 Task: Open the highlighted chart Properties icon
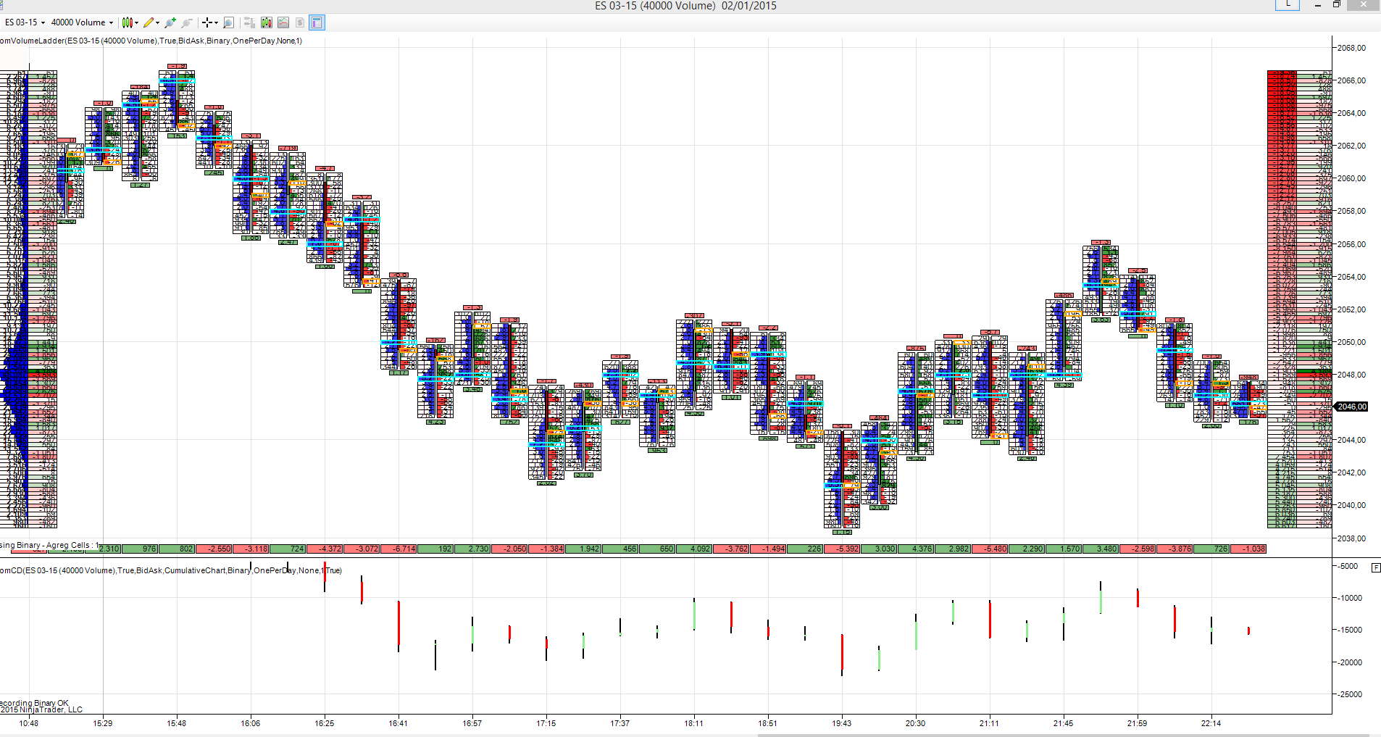pyautogui.click(x=317, y=22)
